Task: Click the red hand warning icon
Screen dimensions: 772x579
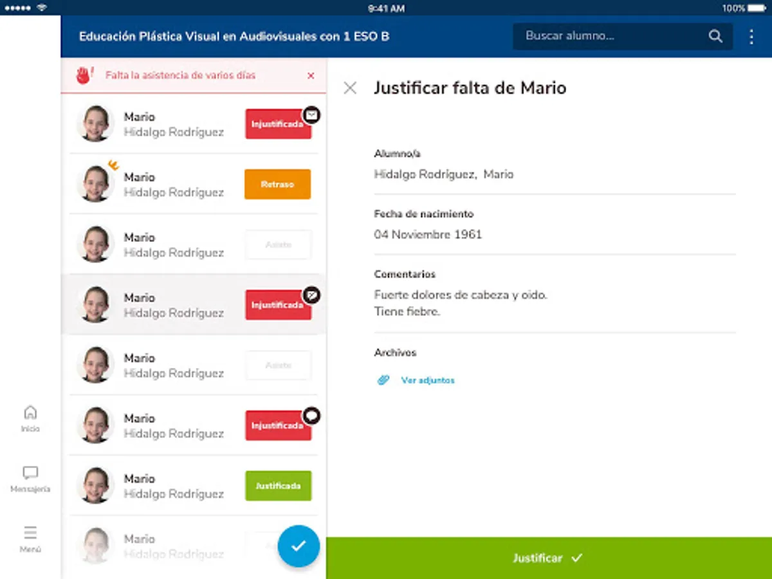Action: coord(84,75)
